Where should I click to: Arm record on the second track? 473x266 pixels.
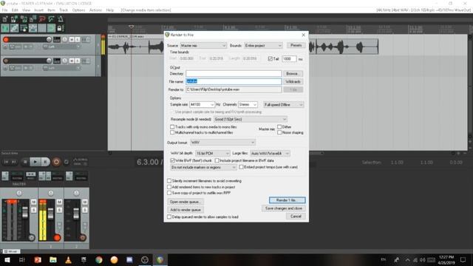click(6, 61)
